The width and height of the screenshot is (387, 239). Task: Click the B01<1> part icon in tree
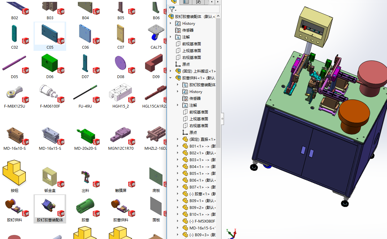(185, 146)
